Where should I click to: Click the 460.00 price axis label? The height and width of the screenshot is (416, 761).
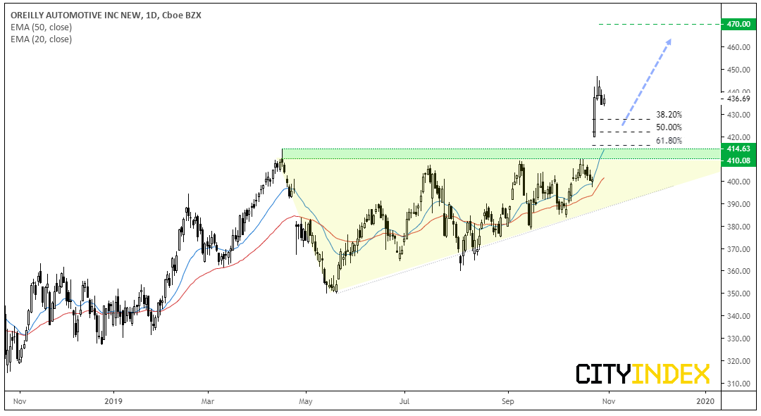coord(738,47)
